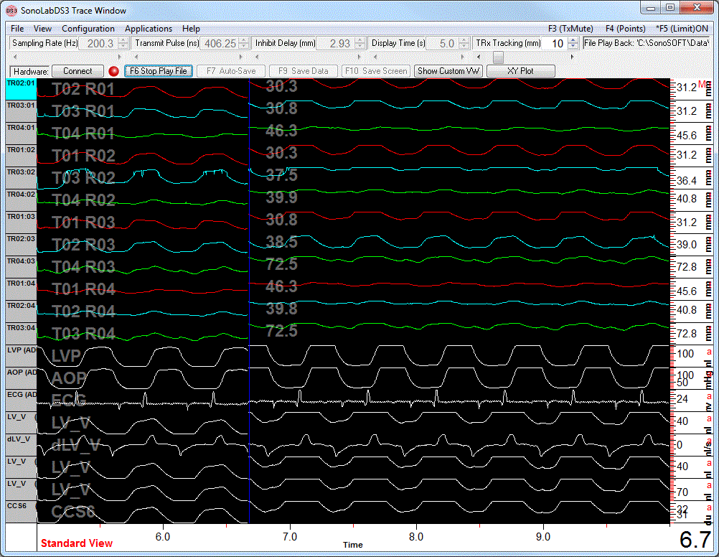
Task: Click the Transmit Pulse value field
Action: (x=220, y=44)
